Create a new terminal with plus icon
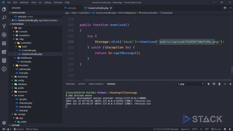 209,84
